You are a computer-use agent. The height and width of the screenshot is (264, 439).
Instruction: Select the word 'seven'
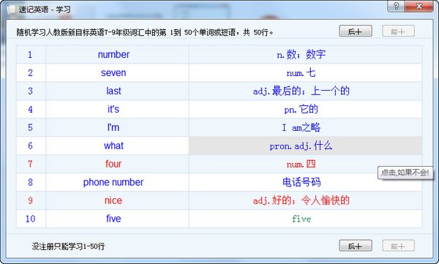click(x=113, y=73)
